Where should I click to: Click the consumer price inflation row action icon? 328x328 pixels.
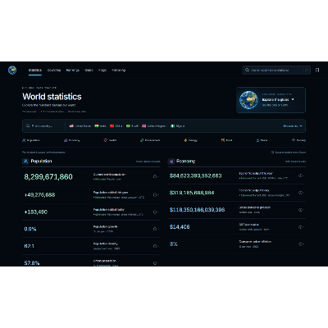click(301, 244)
